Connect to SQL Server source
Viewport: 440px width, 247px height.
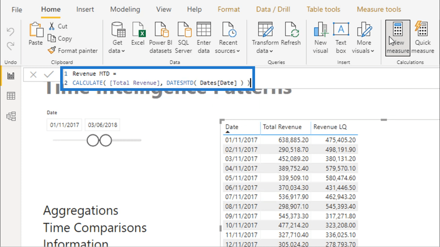pyautogui.click(x=183, y=38)
